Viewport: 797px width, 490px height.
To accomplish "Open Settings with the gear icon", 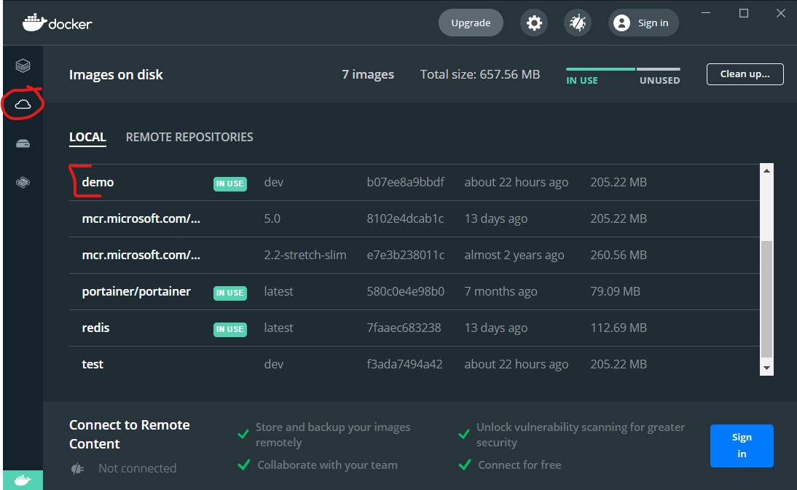I will click(x=534, y=23).
